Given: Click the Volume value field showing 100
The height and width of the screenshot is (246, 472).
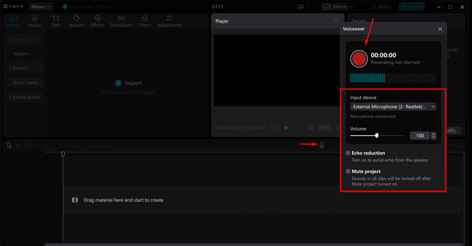Looking at the screenshot, I should coord(420,136).
